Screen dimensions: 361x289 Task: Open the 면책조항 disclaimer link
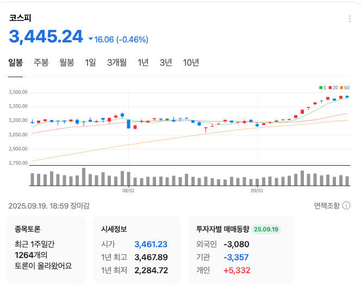pos(327,205)
